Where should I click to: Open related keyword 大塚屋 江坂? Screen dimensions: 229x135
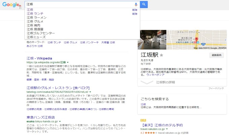coord(108,42)
